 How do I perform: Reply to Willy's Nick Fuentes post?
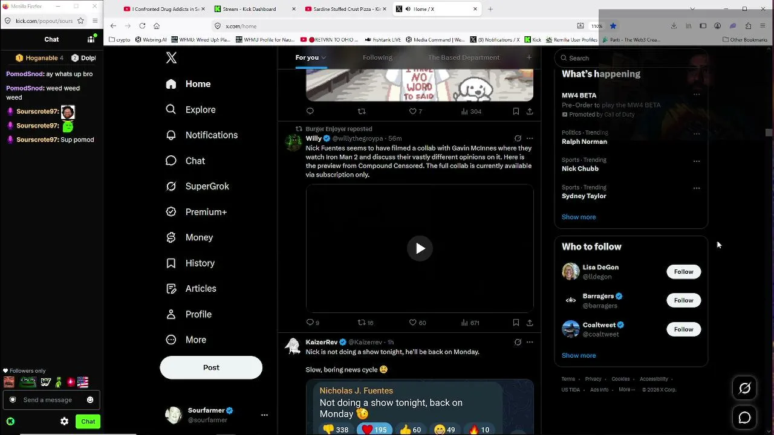[x=310, y=323]
